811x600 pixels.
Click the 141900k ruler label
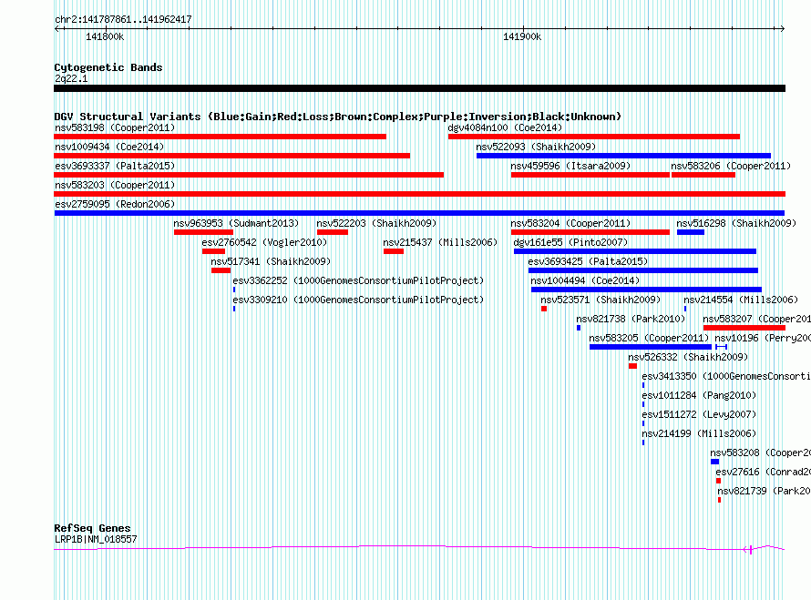coord(522,36)
